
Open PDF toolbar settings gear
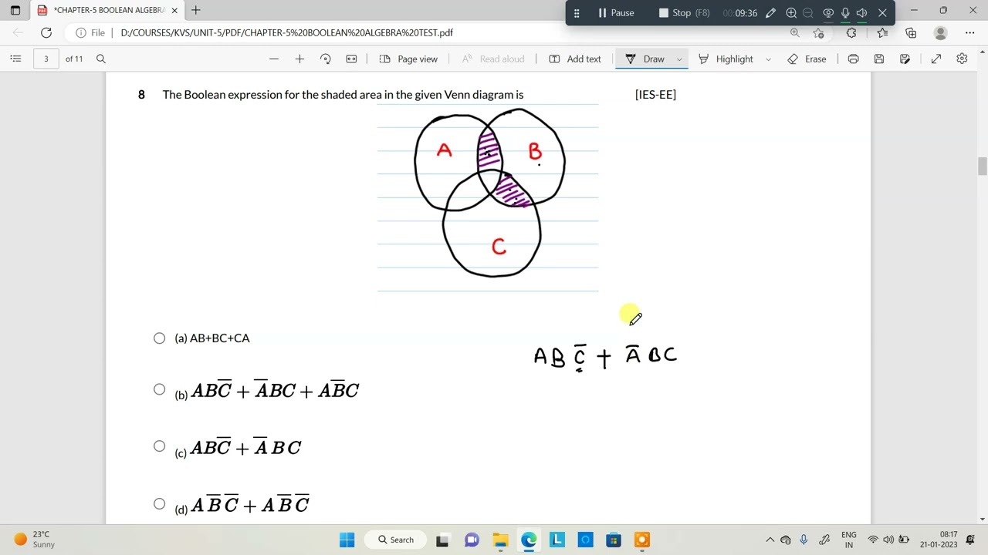(x=962, y=59)
